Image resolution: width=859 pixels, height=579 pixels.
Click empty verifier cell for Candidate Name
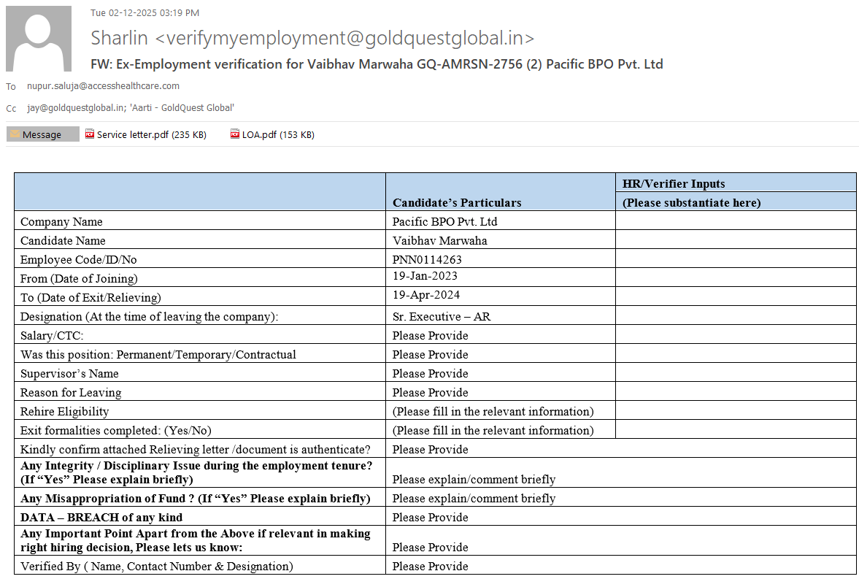tap(735, 240)
